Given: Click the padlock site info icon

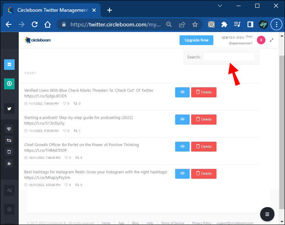Looking at the screenshot, I should [64, 24].
